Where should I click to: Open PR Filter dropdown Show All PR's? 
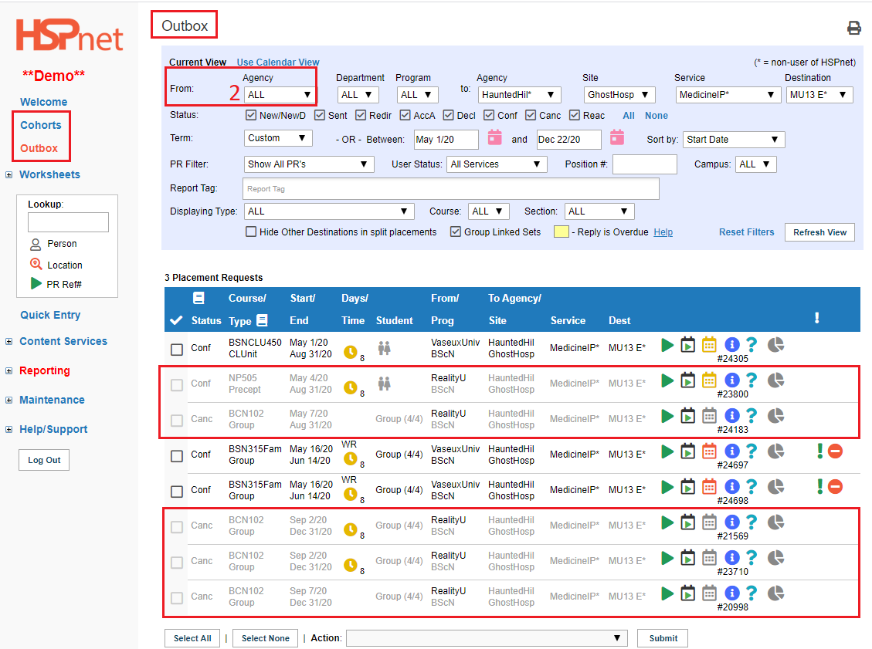(x=309, y=164)
